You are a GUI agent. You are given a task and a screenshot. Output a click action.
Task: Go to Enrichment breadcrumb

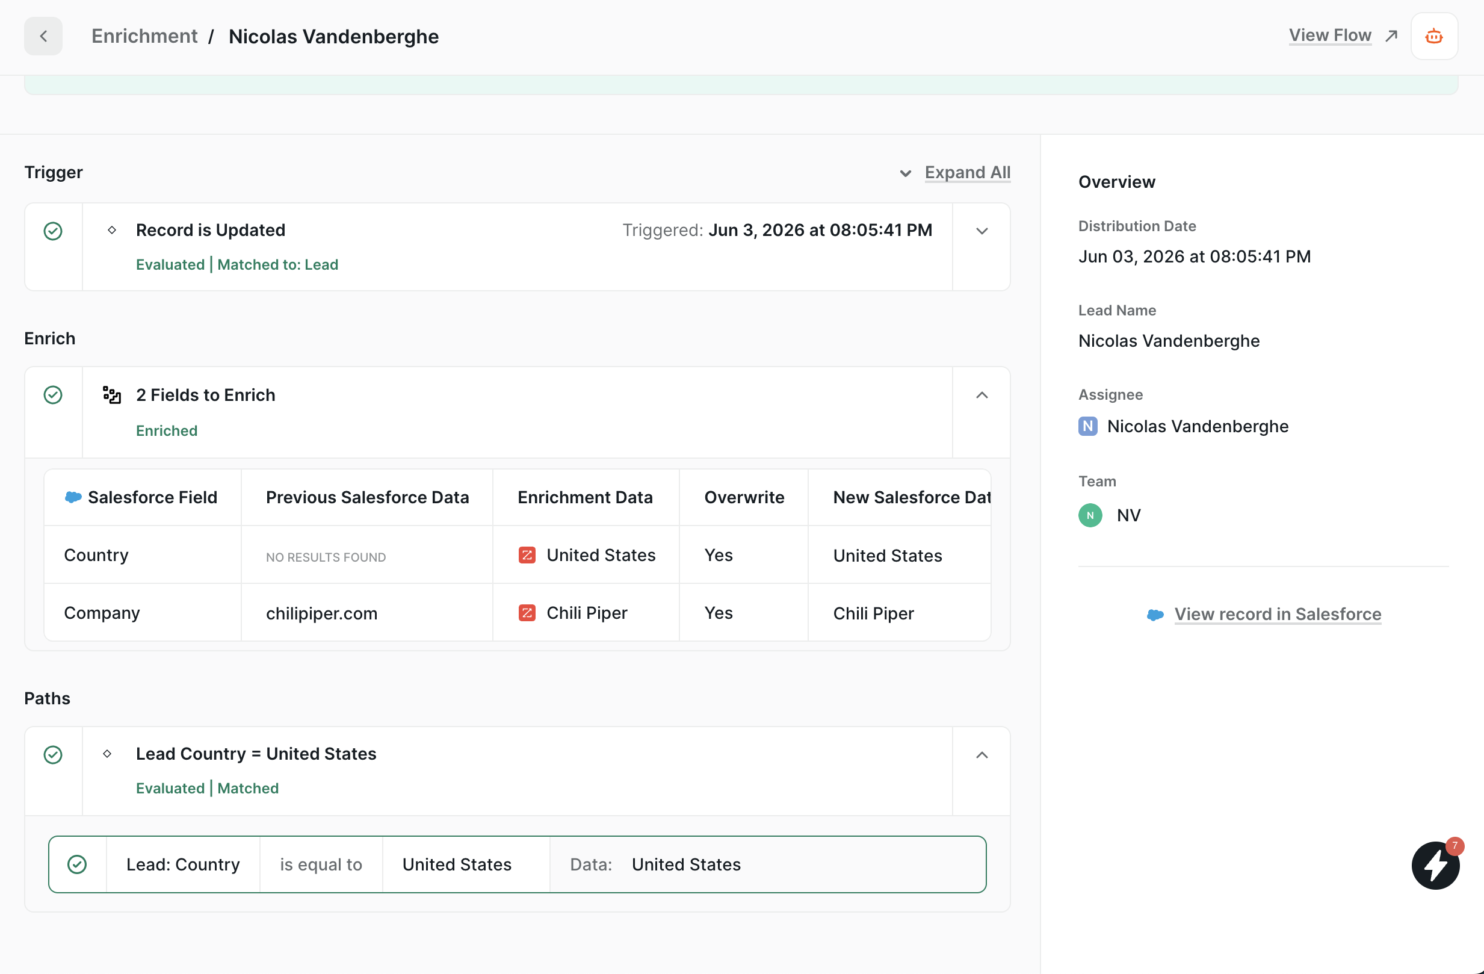tap(144, 36)
